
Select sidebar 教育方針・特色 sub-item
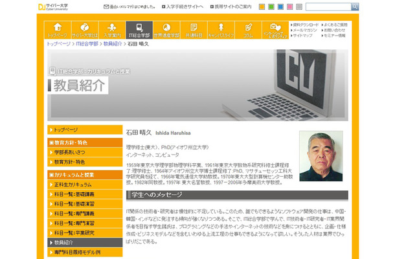point(85,162)
